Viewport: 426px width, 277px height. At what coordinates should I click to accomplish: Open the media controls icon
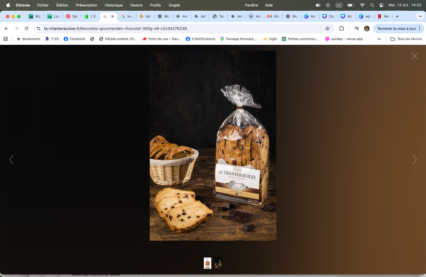[x=356, y=28]
